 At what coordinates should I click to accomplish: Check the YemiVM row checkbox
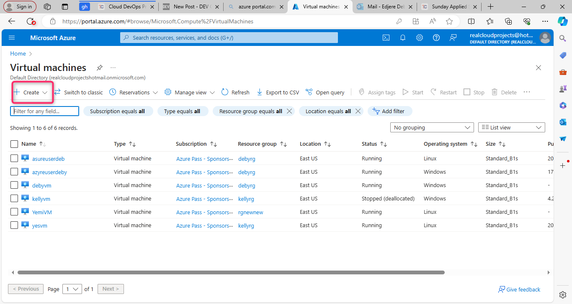tap(14, 212)
